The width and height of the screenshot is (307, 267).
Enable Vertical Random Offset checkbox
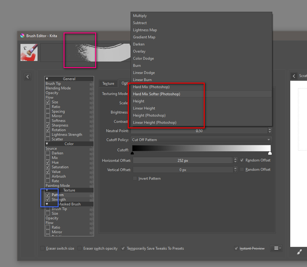tap(242, 169)
